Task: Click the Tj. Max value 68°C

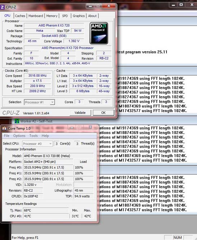Action: 46,210
